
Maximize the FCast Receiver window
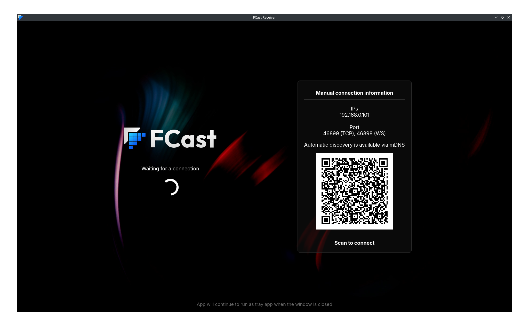point(502,17)
